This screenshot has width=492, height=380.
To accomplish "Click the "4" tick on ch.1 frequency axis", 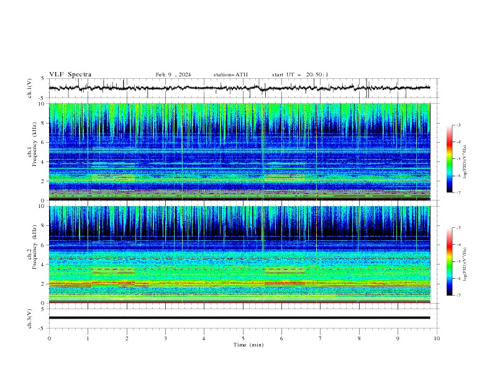I will click(x=43, y=162).
